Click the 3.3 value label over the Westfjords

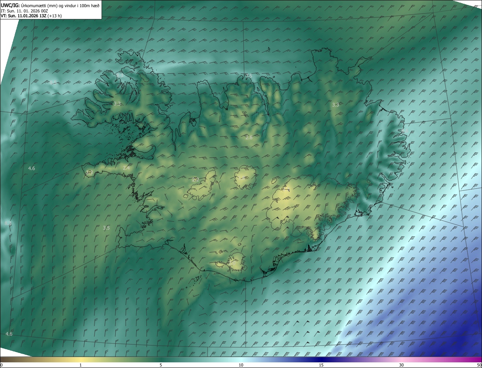(117, 103)
